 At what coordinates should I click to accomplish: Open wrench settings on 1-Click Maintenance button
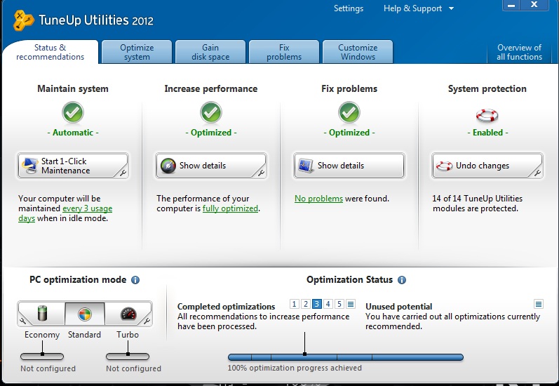pos(122,173)
